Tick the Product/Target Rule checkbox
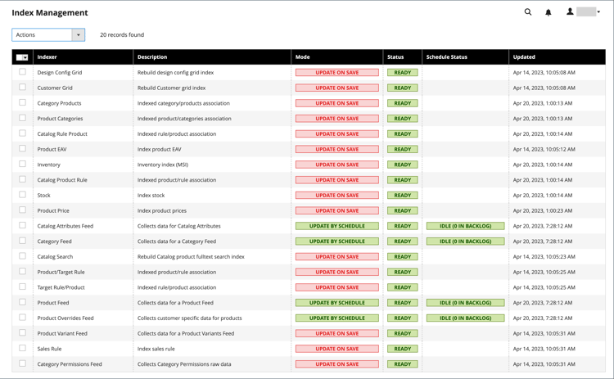This screenshot has height=379, width=614. pyautogui.click(x=22, y=271)
